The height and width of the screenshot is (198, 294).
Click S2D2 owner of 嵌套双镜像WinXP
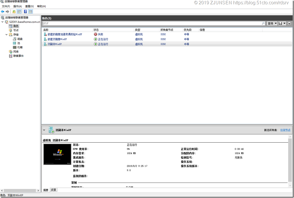163,39
